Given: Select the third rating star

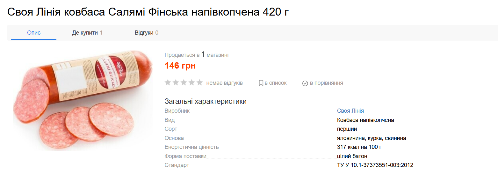Looking at the screenshot, I should [184, 83].
